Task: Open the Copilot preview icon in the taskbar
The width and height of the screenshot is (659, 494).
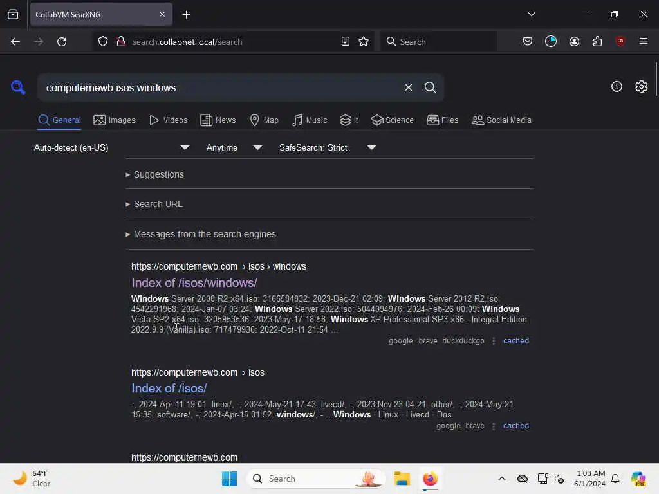Action: [638, 479]
